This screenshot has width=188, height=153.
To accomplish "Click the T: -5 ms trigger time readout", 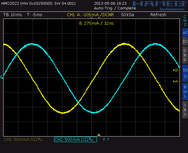I will tap(34, 15).
